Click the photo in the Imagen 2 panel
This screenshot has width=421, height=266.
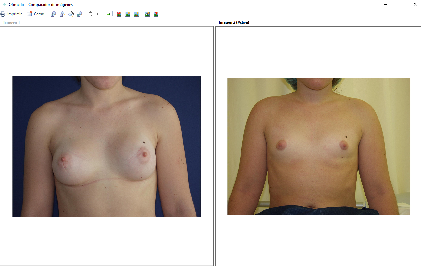point(318,146)
